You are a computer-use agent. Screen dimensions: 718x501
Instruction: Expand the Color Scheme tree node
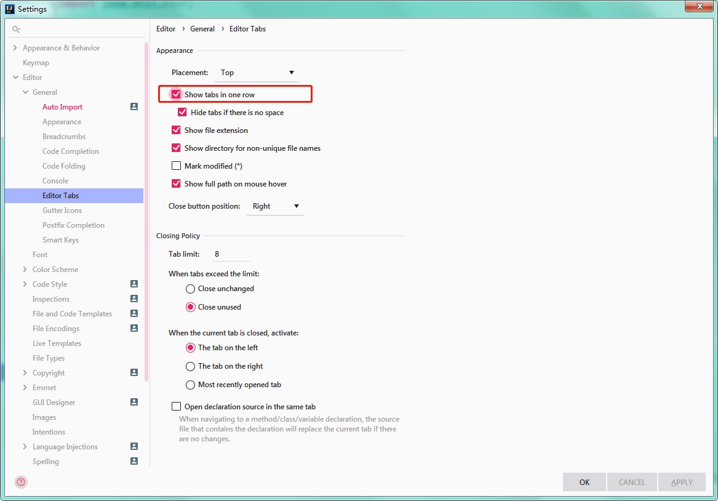coord(25,270)
